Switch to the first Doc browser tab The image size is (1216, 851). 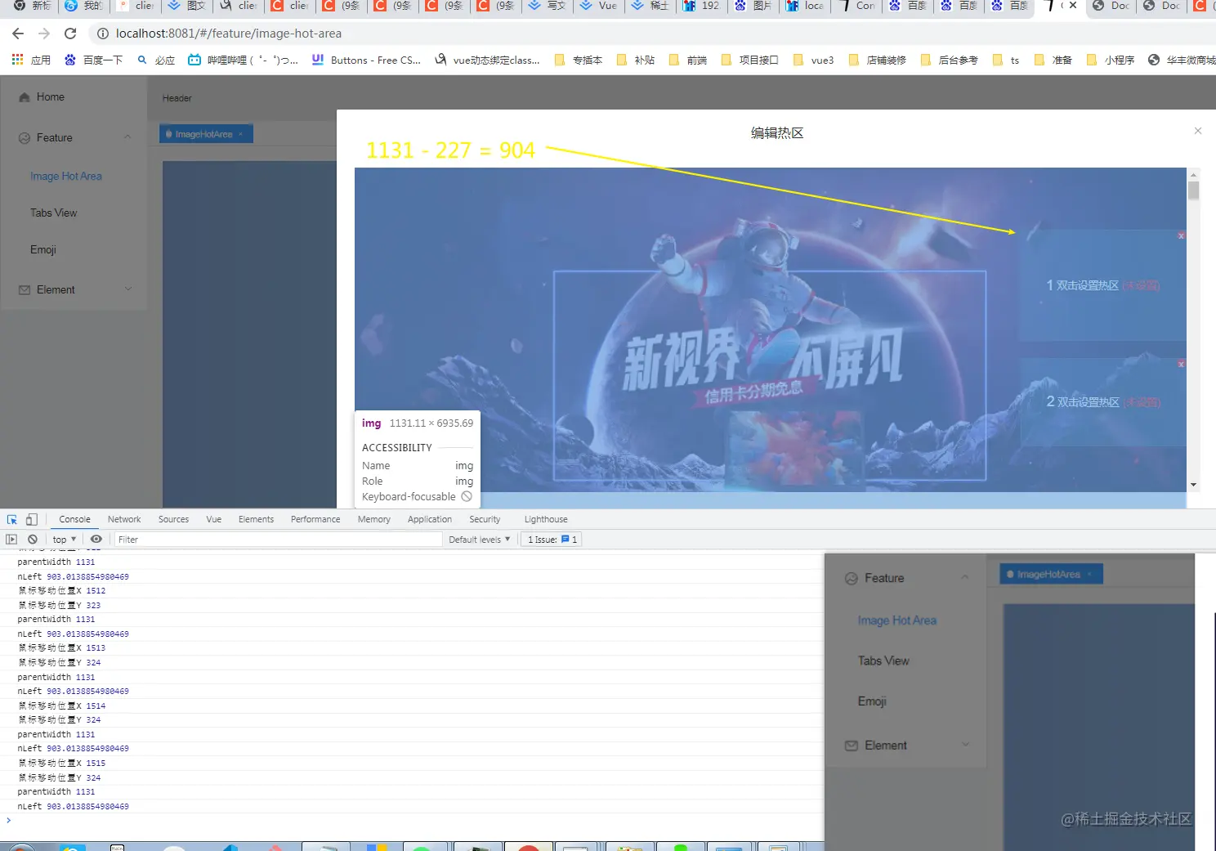point(1111,6)
